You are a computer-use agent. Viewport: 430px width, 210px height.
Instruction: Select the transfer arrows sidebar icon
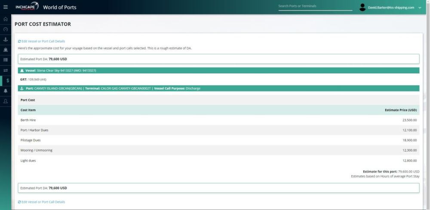pos(6,70)
